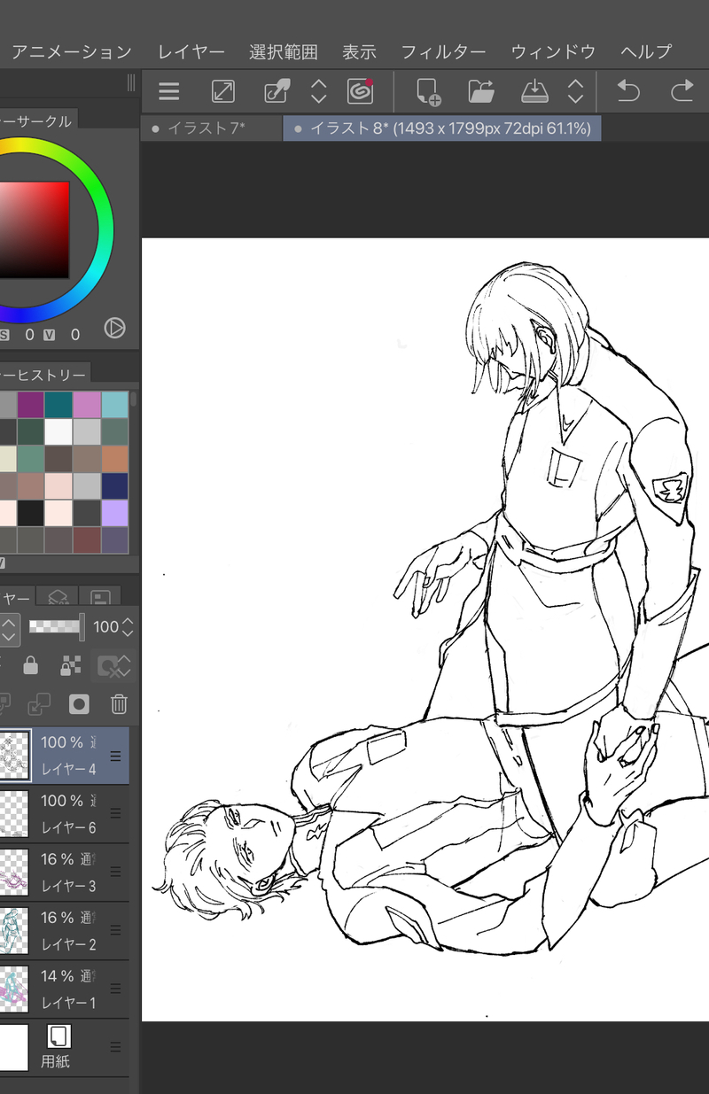Click the open file folder icon
709x1094 pixels.
481,91
